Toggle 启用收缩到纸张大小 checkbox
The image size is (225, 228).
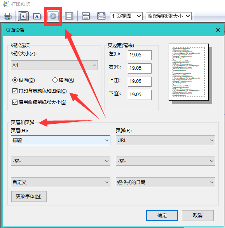15,102
